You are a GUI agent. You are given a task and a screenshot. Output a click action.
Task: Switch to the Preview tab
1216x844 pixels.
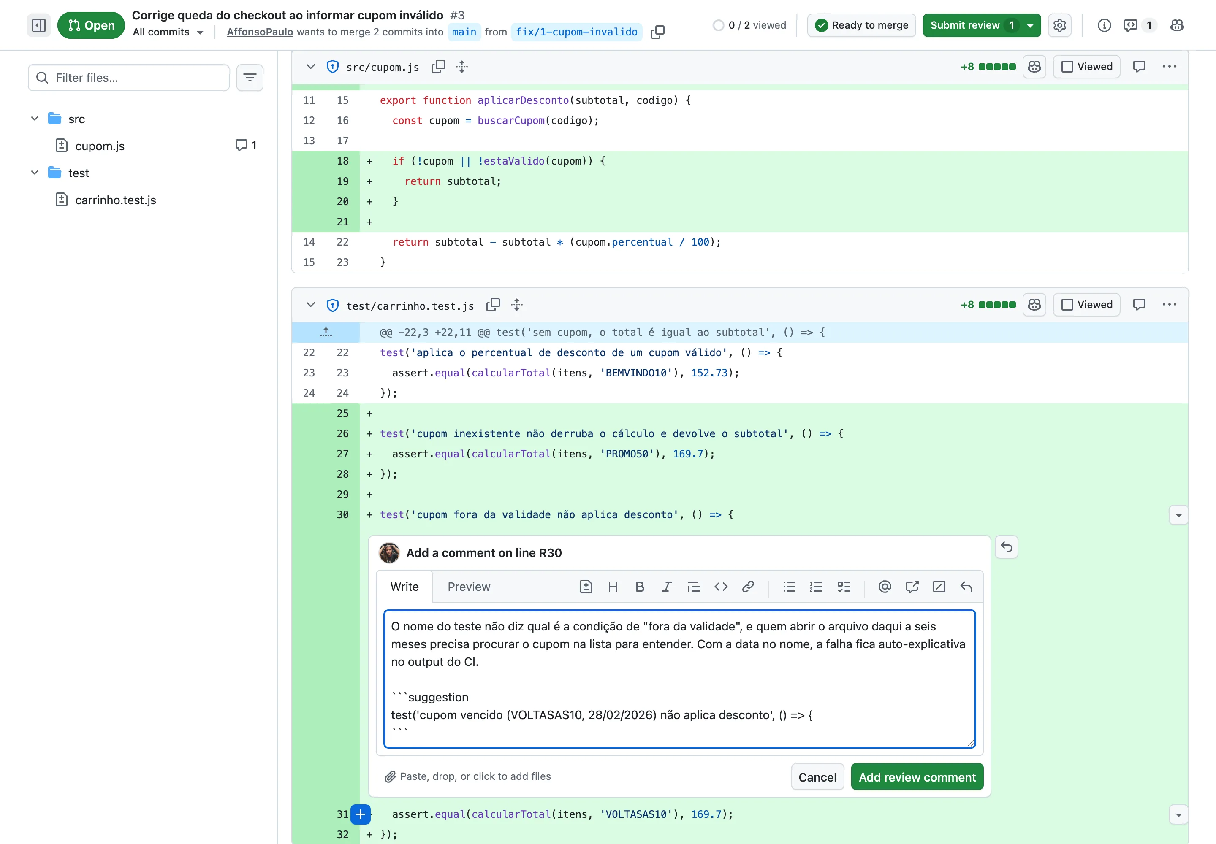coord(469,587)
